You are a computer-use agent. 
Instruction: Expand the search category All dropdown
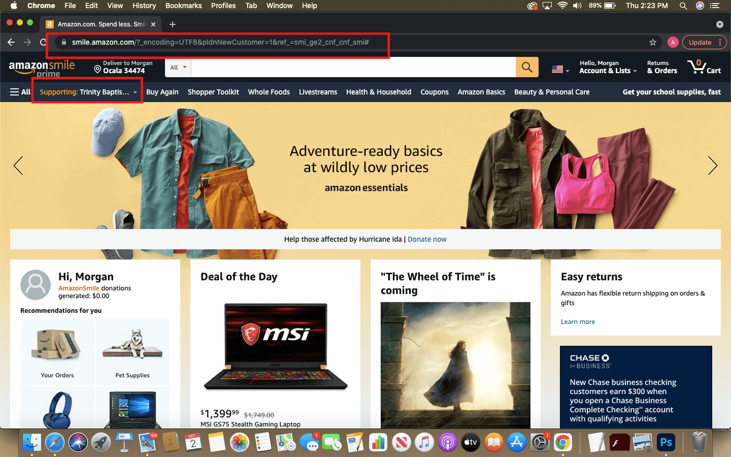tap(178, 67)
